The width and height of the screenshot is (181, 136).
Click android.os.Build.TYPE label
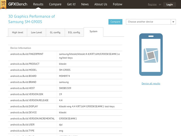point(22,131)
